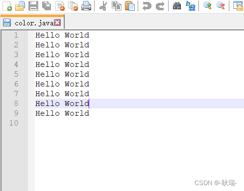The width and height of the screenshot is (244, 191).
Task: Close the color.java tab with X
Action: [57, 22]
